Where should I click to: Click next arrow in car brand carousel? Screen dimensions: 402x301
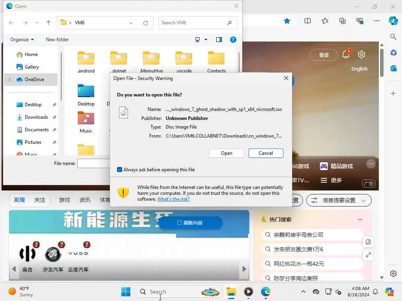pos(244,269)
